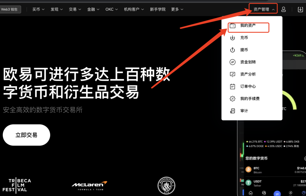Expand the 买币 dropdown menu
Screen dimensions: 306x196
point(38,9)
